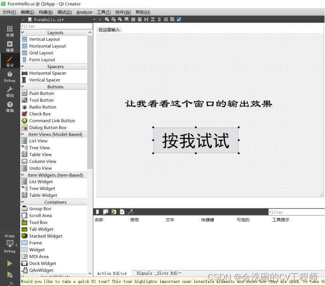The height and width of the screenshot is (286, 325).
Task: Select Check Box in widget box
Action: (40, 114)
